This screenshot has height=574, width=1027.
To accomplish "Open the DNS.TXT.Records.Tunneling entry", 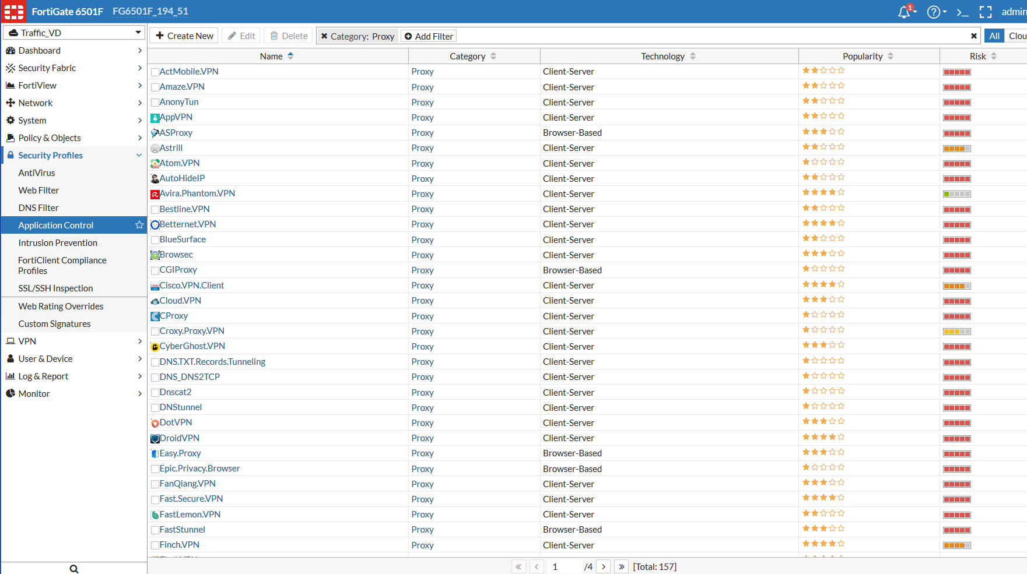I will point(212,362).
